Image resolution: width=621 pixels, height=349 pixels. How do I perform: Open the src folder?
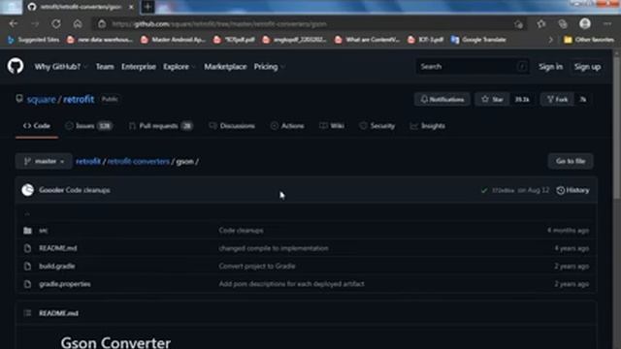[43, 231]
